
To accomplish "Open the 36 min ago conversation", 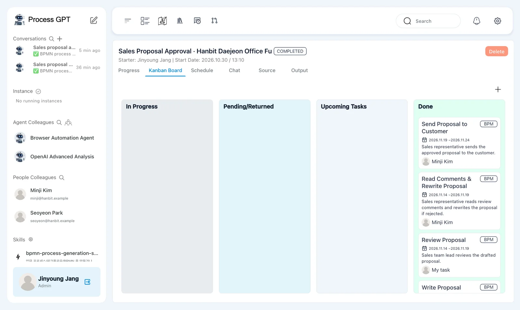I will pyautogui.click(x=57, y=67).
